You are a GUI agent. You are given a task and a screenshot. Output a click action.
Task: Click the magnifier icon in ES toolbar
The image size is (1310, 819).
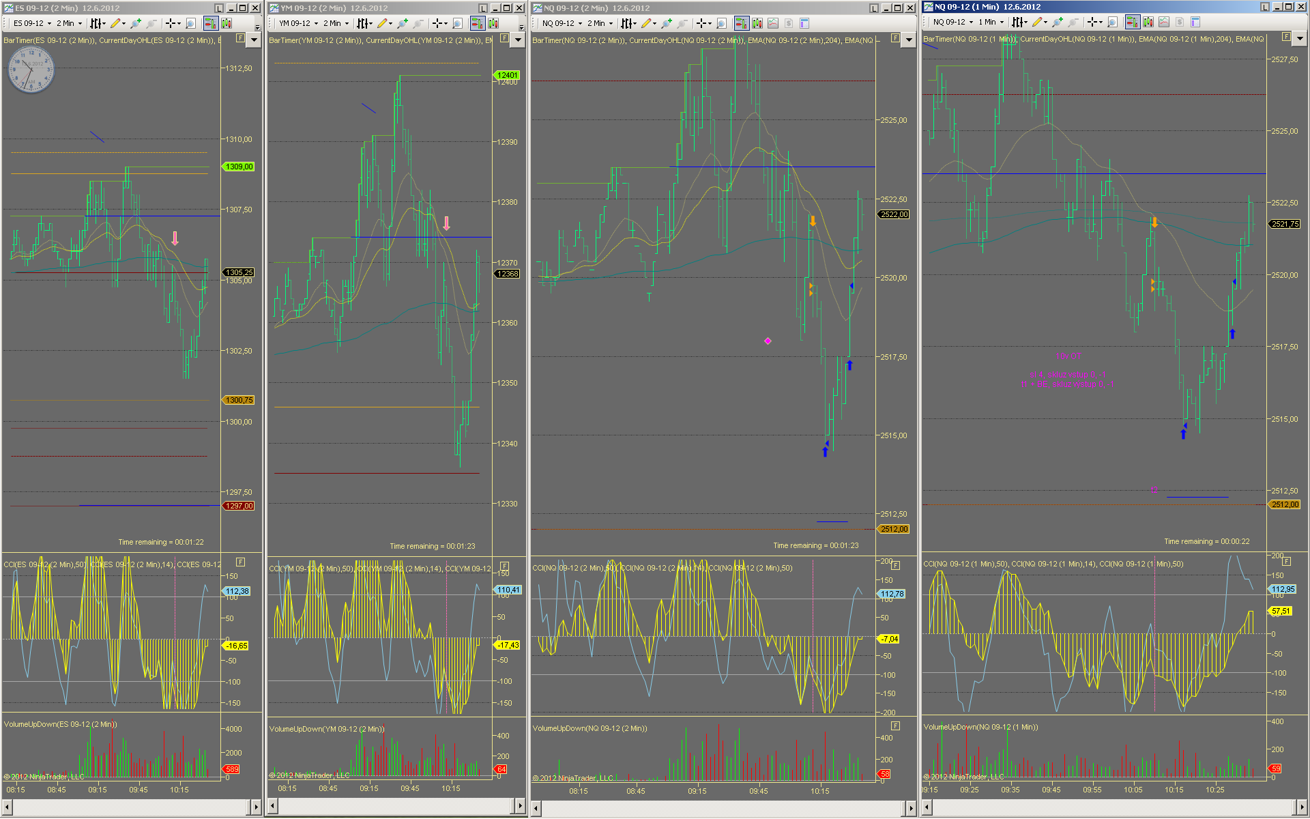pos(190,23)
